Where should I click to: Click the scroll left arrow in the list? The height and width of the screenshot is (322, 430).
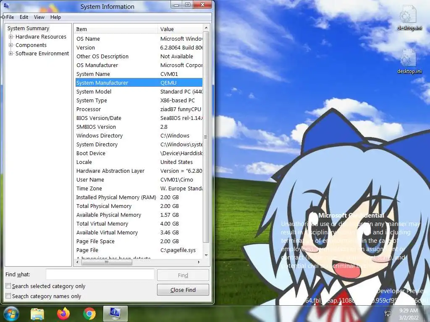point(78,262)
